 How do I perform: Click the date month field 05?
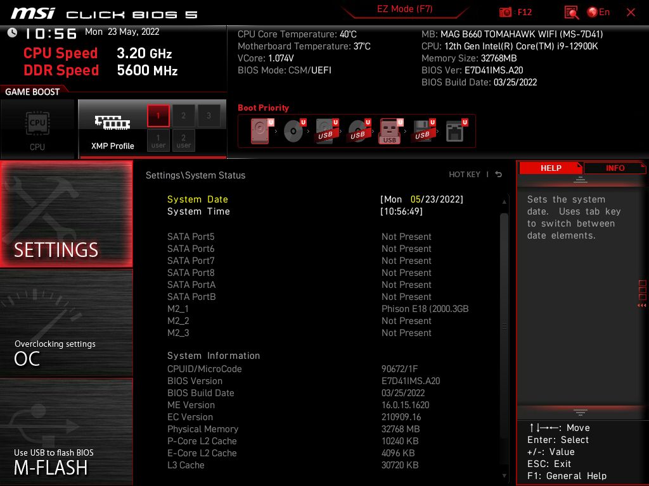click(x=415, y=199)
